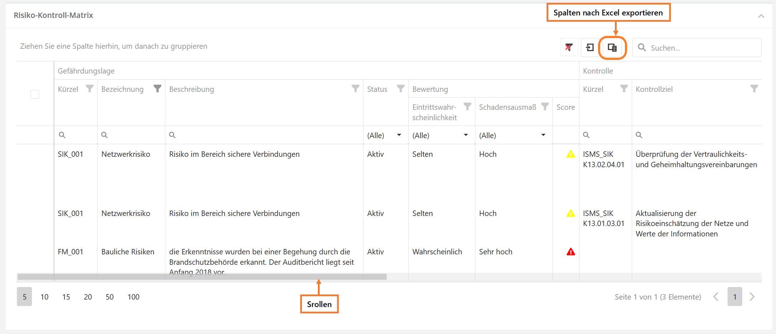Click the clear filters icon with red X
Image resolution: width=776 pixels, height=334 pixels.
(569, 47)
